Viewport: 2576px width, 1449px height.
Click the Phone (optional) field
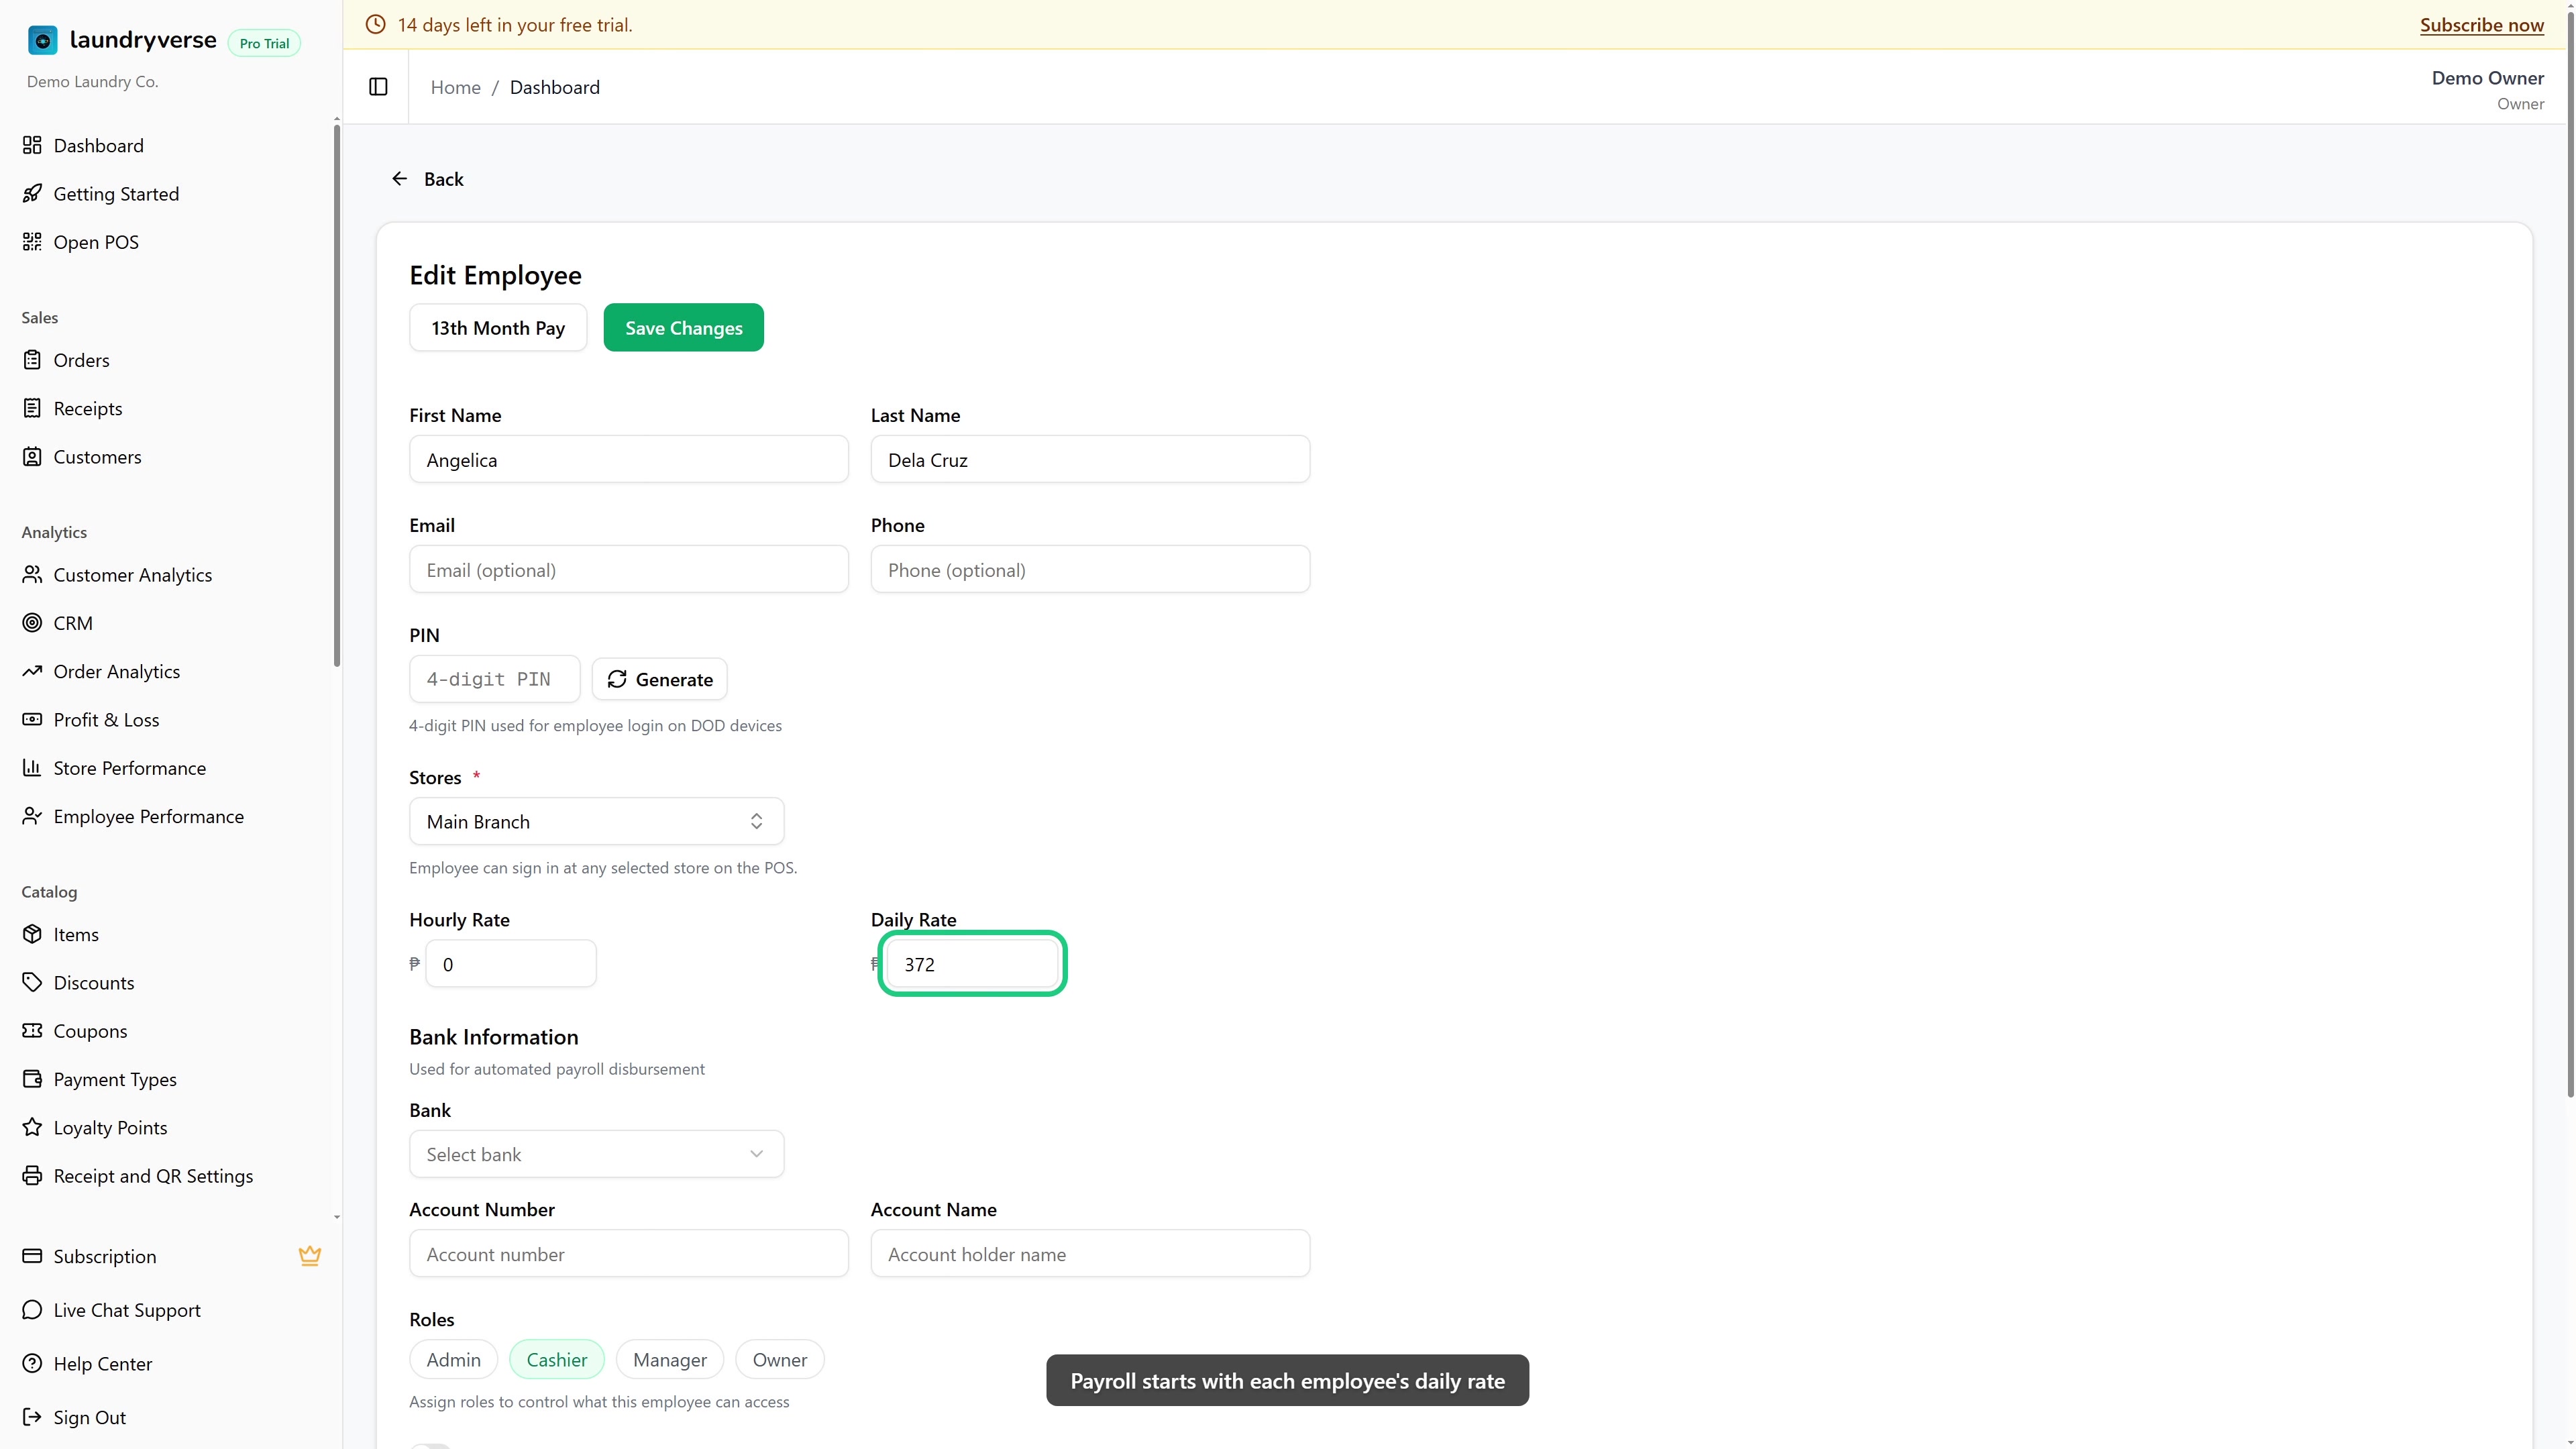1090,569
